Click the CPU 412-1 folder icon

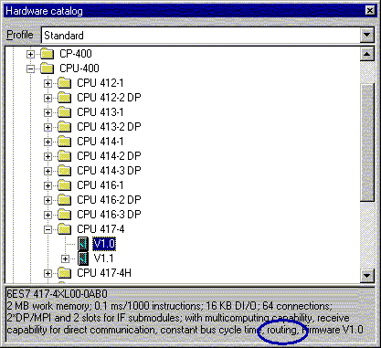64,83
